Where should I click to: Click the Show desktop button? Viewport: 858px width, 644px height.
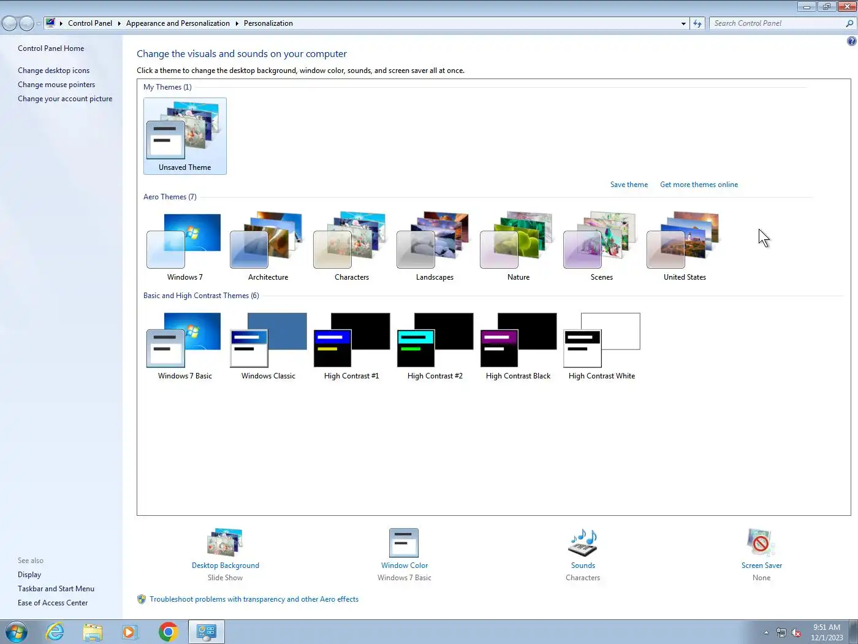click(x=853, y=632)
